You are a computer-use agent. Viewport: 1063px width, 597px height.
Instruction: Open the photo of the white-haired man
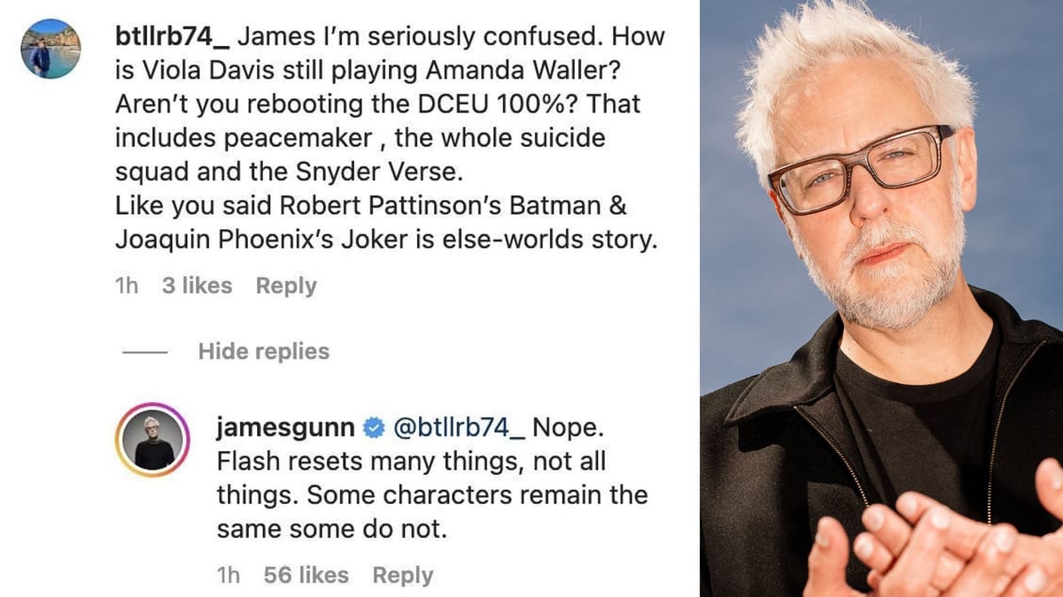click(x=881, y=298)
